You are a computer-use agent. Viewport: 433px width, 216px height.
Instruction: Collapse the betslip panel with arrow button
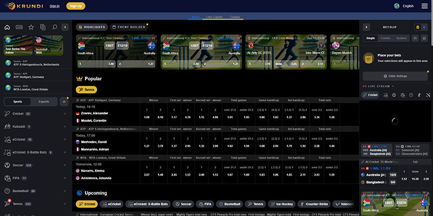coord(366,28)
